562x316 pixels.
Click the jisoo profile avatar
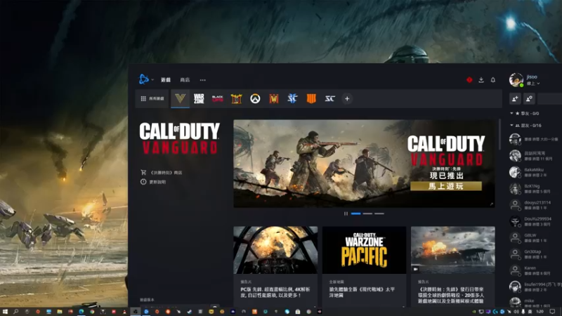(x=516, y=79)
